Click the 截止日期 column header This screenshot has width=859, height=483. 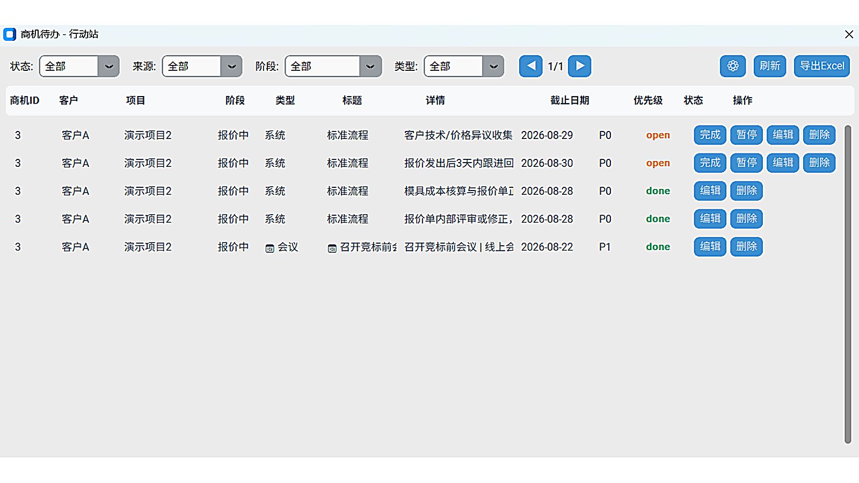570,100
